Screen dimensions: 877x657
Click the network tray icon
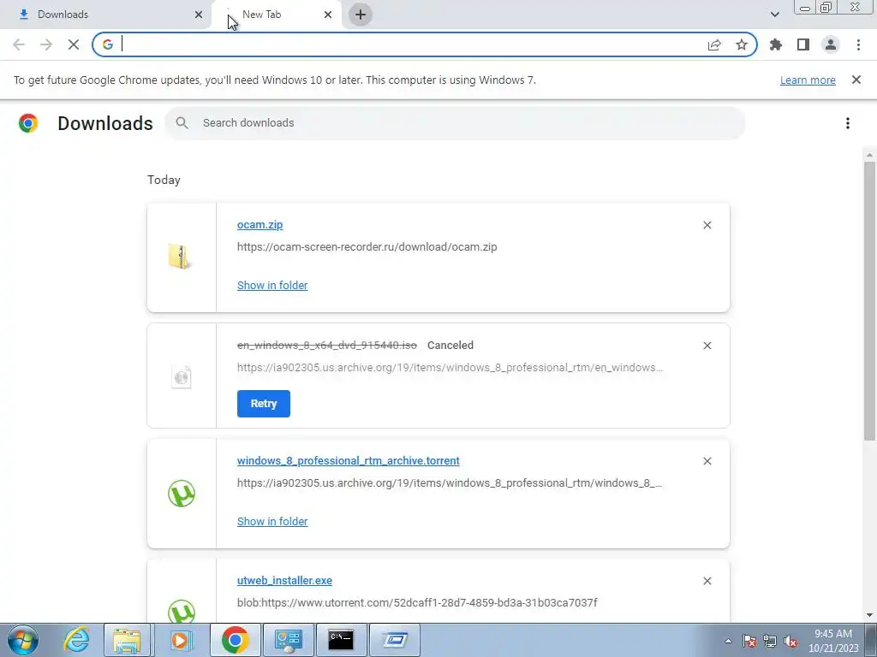point(770,641)
